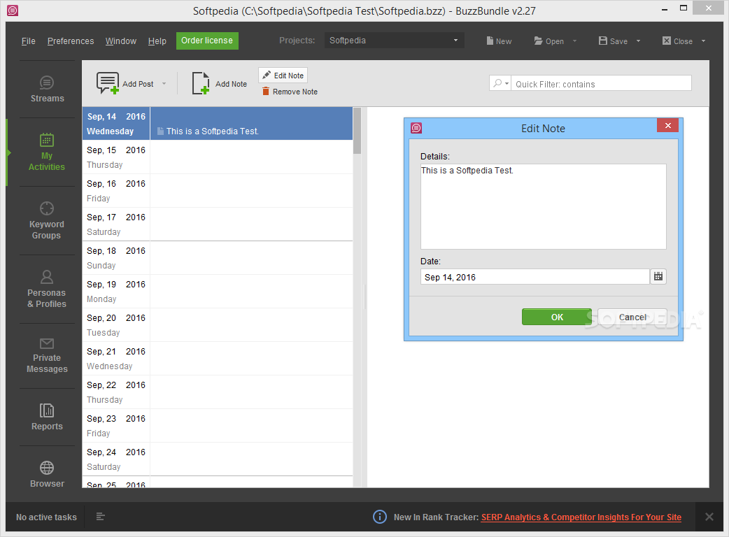Click the Sep 14 note 'This is a Softpedia Test.'
729x537 pixels.
point(213,131)
